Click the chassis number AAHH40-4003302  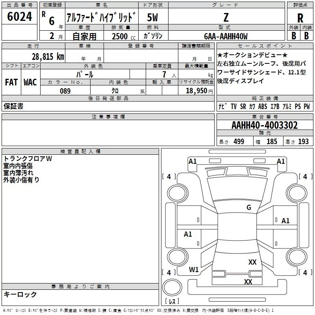tap(265, 126)
